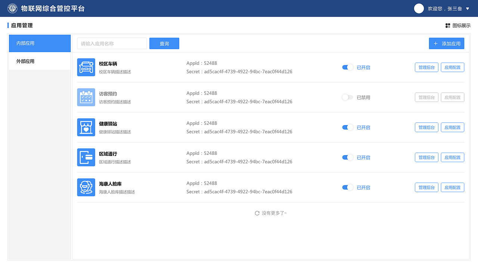Screen dimensions: 478x268
Task: Open 管理后台 for 区域通行
Action: tap(426, 157)
